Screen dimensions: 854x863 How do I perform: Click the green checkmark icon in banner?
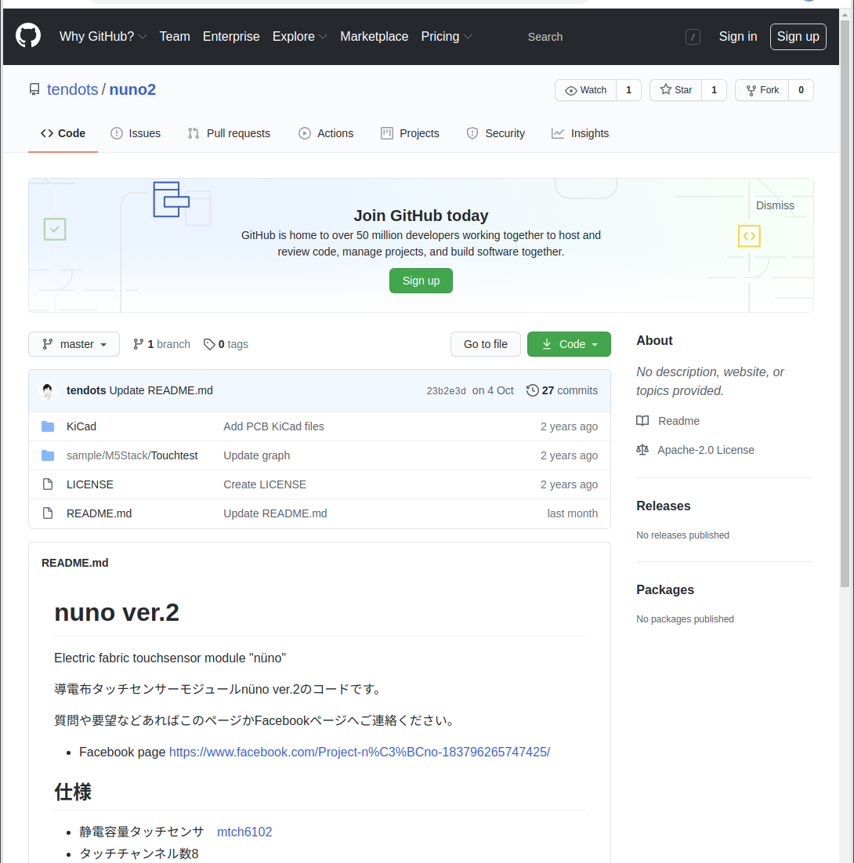coord(55,230)
